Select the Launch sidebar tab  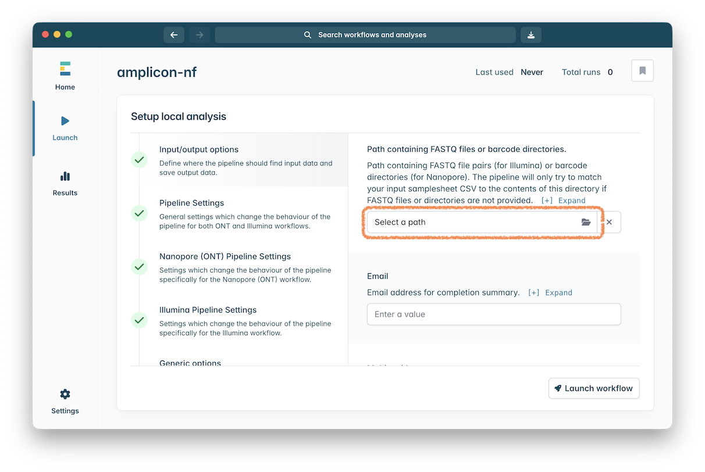pos(65,128)
